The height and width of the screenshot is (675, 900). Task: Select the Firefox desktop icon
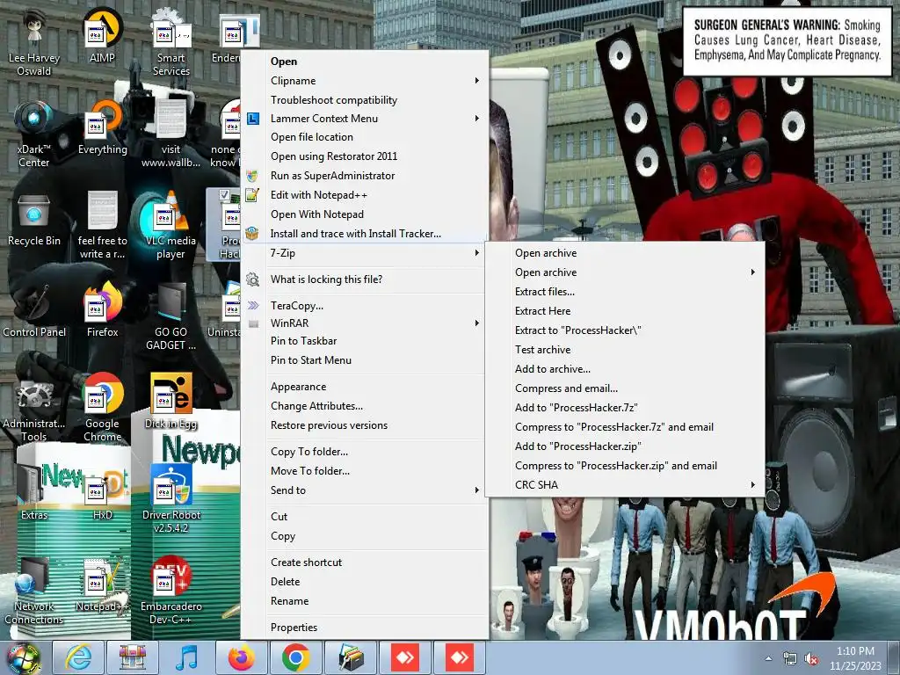pos(102,310)
